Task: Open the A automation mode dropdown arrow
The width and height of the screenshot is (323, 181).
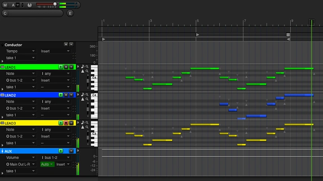Action: (x=17, y=5)
